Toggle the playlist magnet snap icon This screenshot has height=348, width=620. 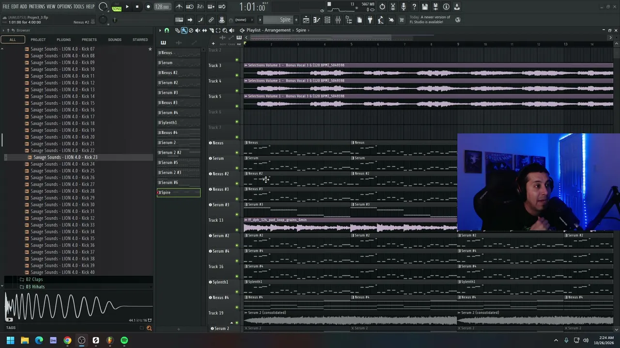167,30
